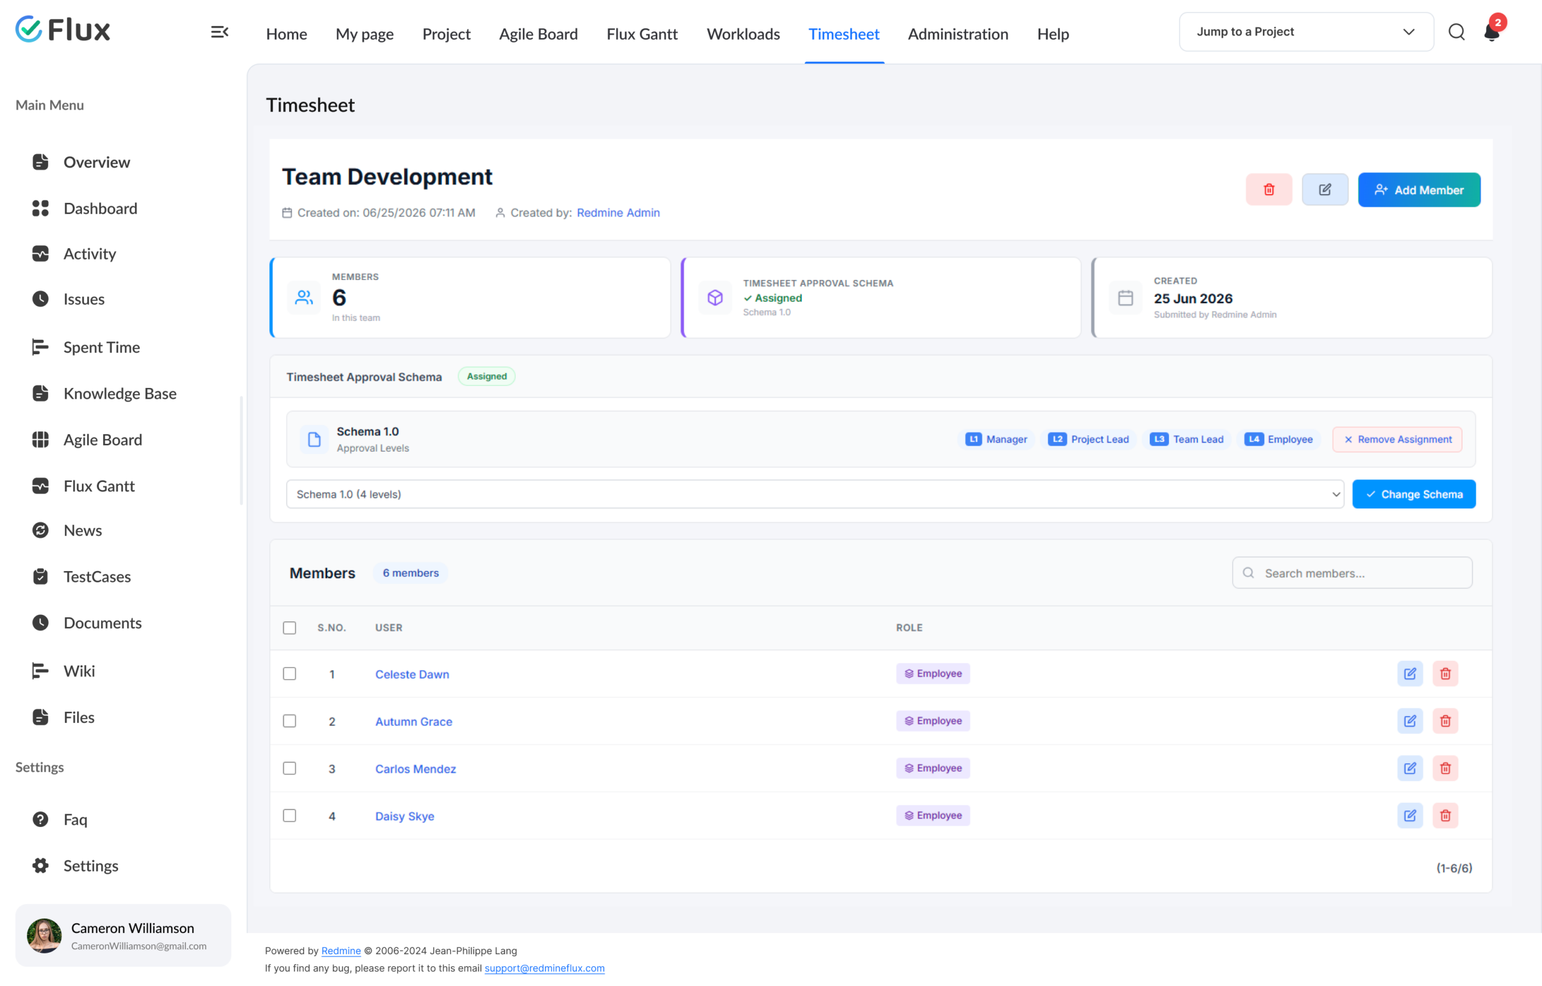Viewport: 1542px width, 986px height.
Task: Select the Timesheet tab in top navigation
Action: click(x=844, y=34)
